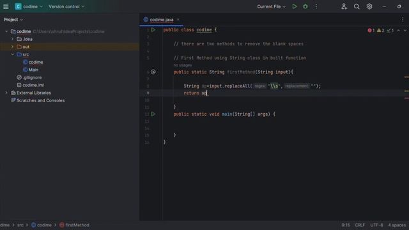The width and height of the screenshot is (409, 230).
Task: Expand the .idea folder
Action: 12,39
